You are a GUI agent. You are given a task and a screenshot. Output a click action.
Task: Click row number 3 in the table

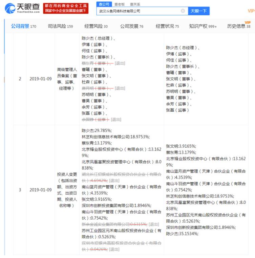(x=20, y=190)
